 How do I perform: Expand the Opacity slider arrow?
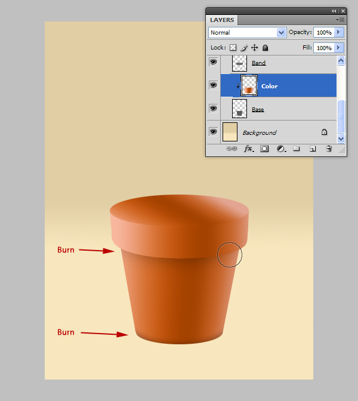pyautogui.click(x=339, y=32)
